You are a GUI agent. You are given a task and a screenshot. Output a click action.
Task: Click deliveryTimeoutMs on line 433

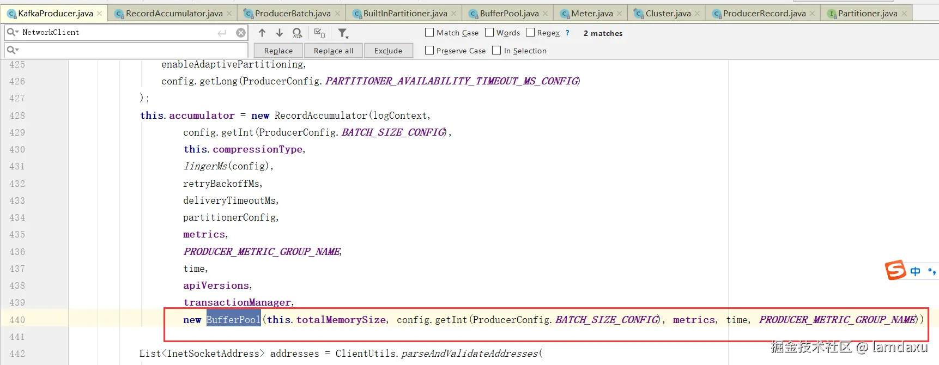tap(229, 200)
